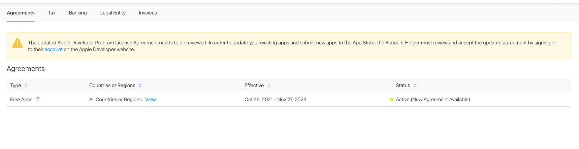Click the Oct 29, 2021 - Nov 27, 2023 date range
This screenshot has height=149, width=579.
point(275,100)
